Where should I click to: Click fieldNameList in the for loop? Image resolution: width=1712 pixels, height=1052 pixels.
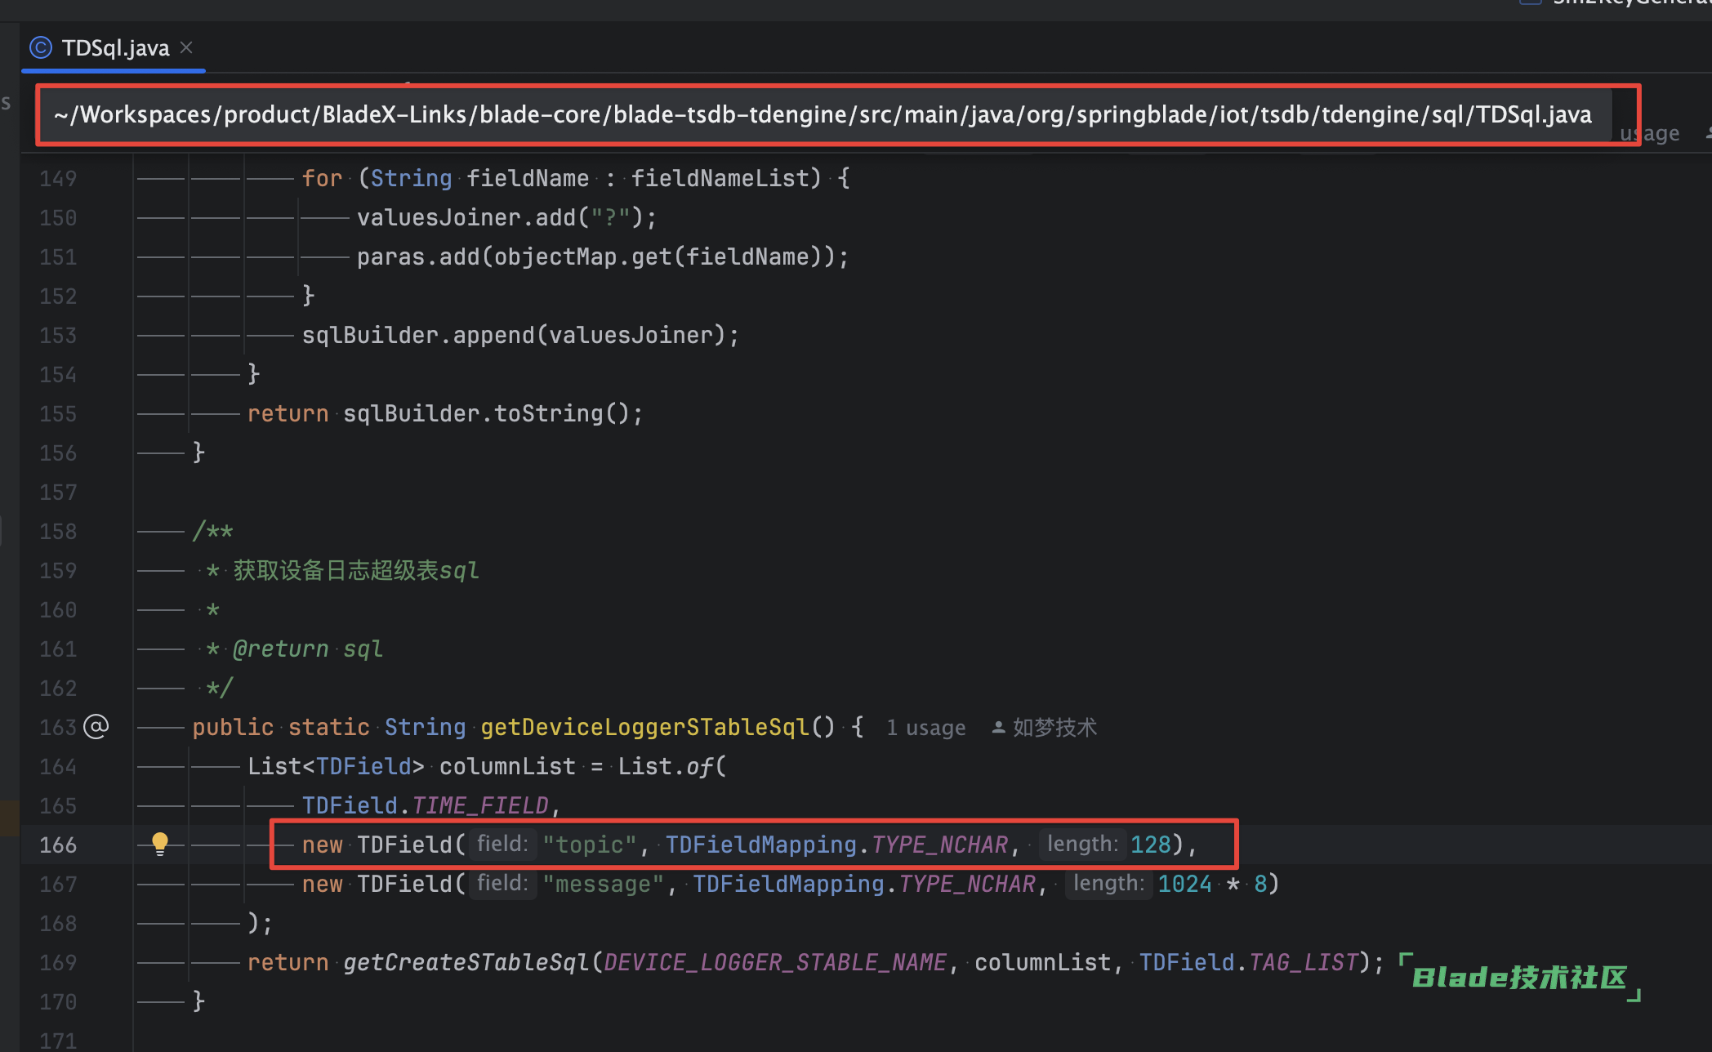(720, 178)
